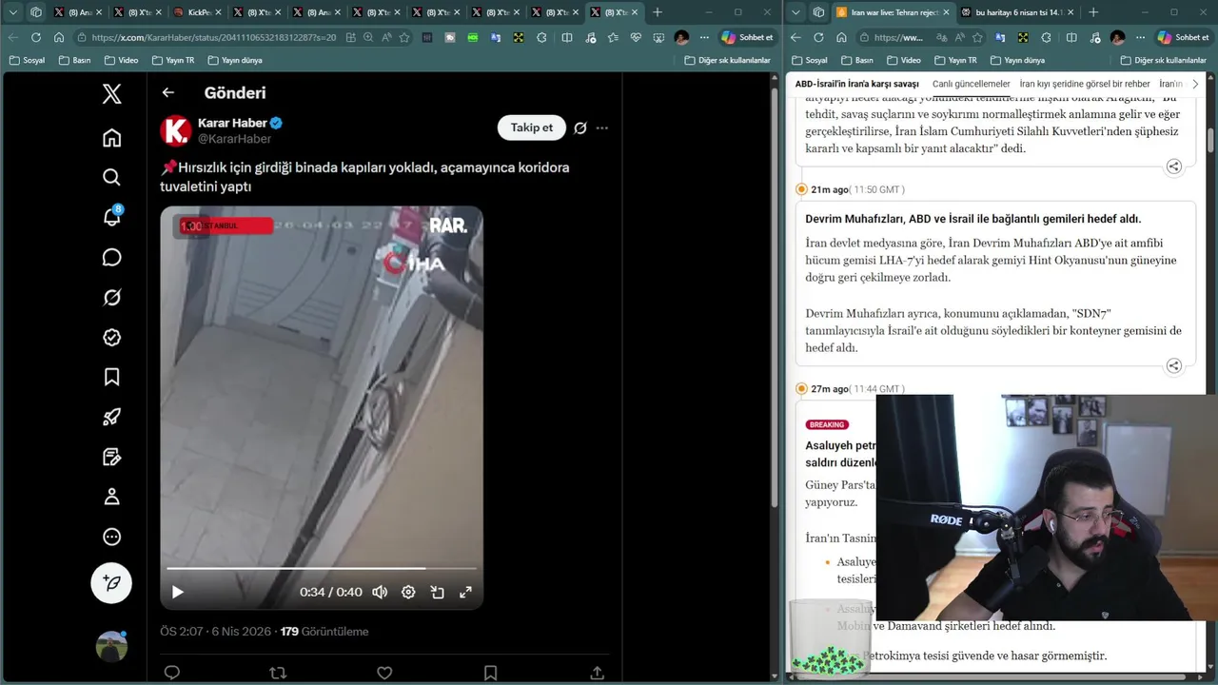Bookmark the Karar Haber post
The height and width of the screenshot is (685, 1218).
[x=490, y=673]
